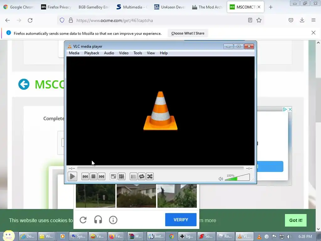Click Choose What I Share button
This screenshot has width=321, height=241.
(x=188, y=33)
